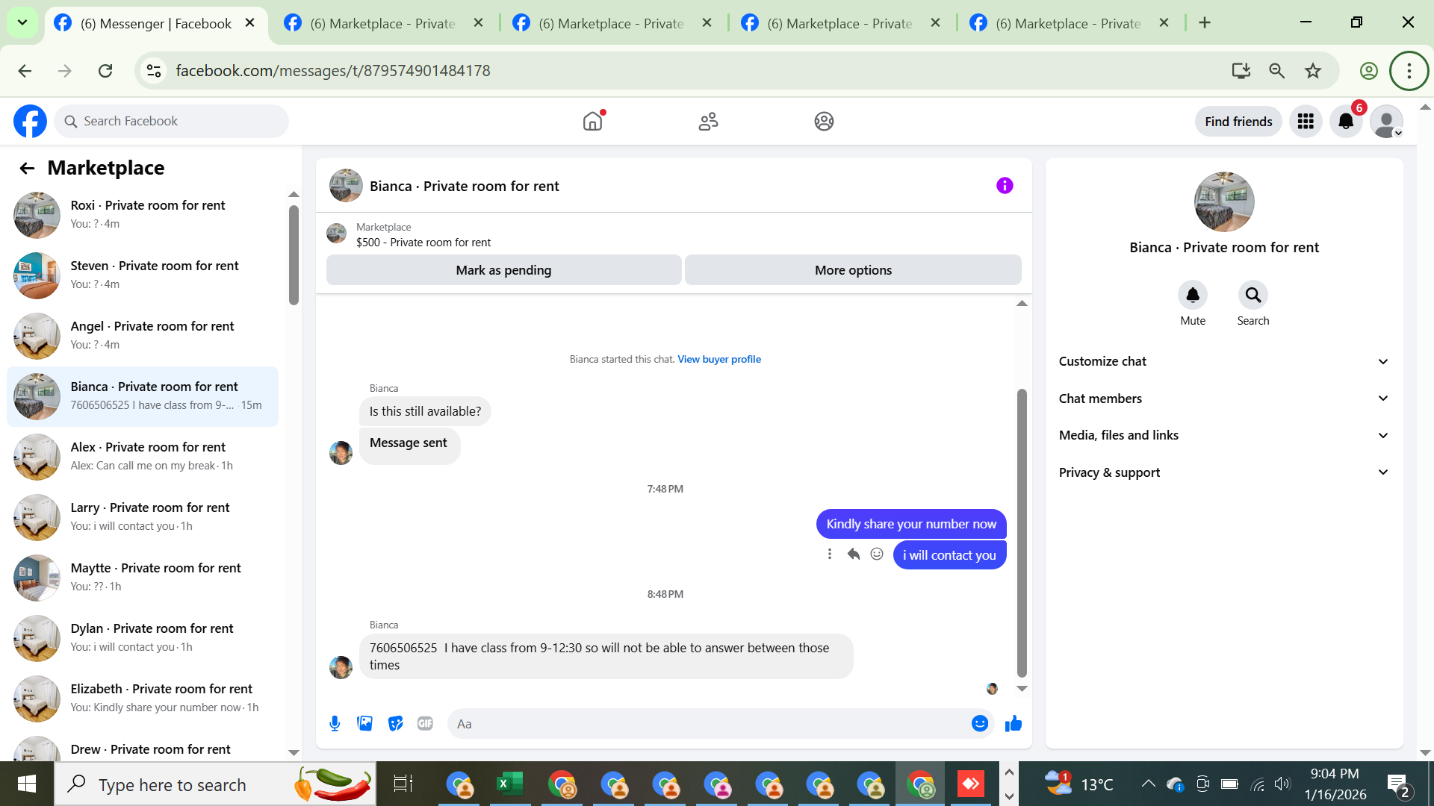Image resolution: width=1434 pixels, height=806 pixels.
Task: Click the voice clip microphone icon
Action: pos(335,723)
